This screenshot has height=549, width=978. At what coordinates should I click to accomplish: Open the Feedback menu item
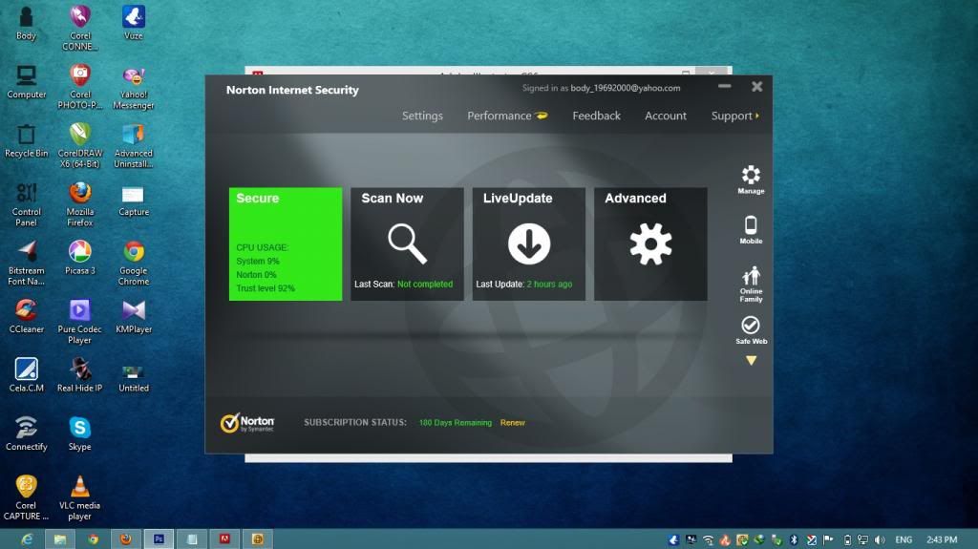point(596,116)
